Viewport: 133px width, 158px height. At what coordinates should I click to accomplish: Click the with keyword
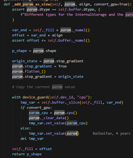16,97
